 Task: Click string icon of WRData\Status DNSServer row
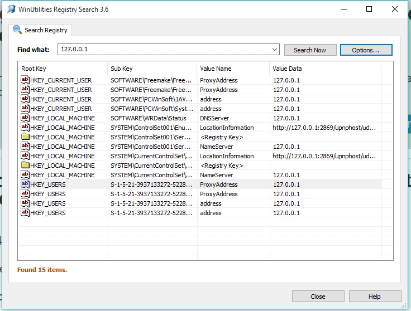[x=25, y=118]
